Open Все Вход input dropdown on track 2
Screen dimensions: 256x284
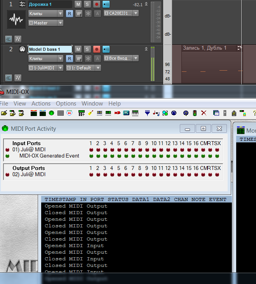coord(121,58)
